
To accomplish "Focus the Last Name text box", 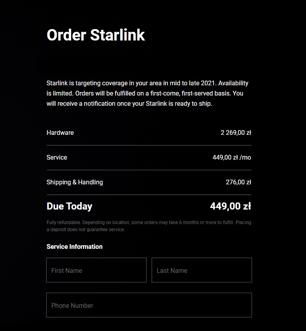I will (201, 270).
